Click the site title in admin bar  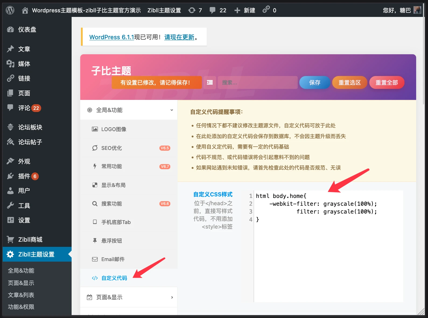pos(86,10)
